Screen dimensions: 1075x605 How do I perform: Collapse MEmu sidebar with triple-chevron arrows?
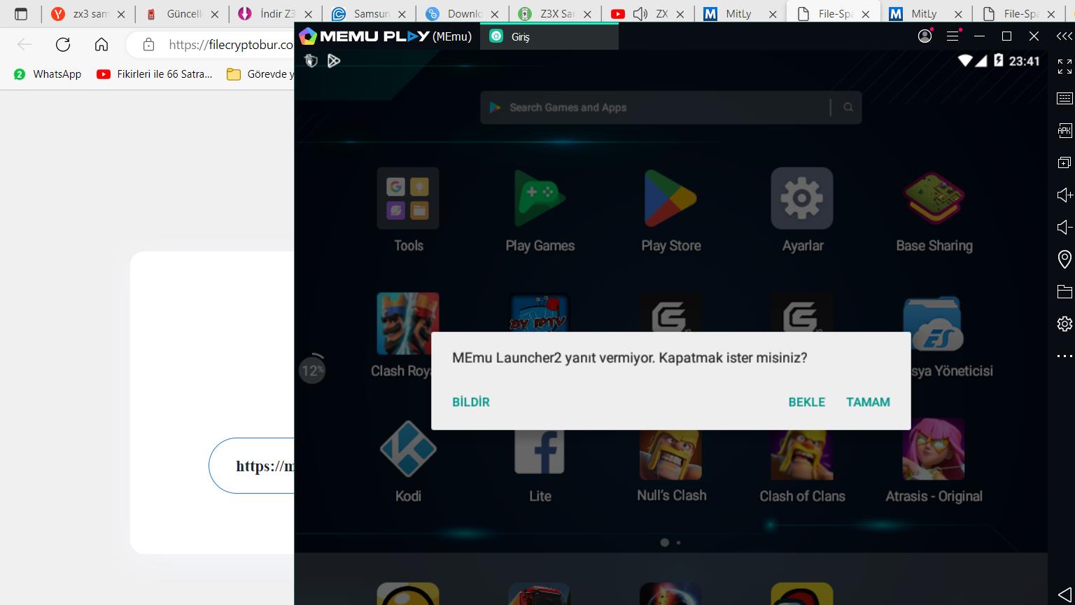coord(1064,36)
